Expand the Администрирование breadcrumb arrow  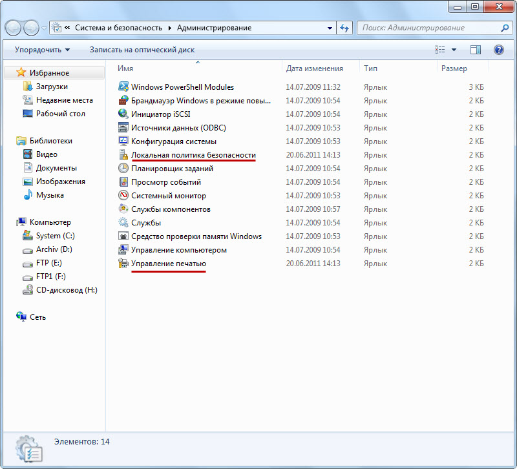[170, 28]
